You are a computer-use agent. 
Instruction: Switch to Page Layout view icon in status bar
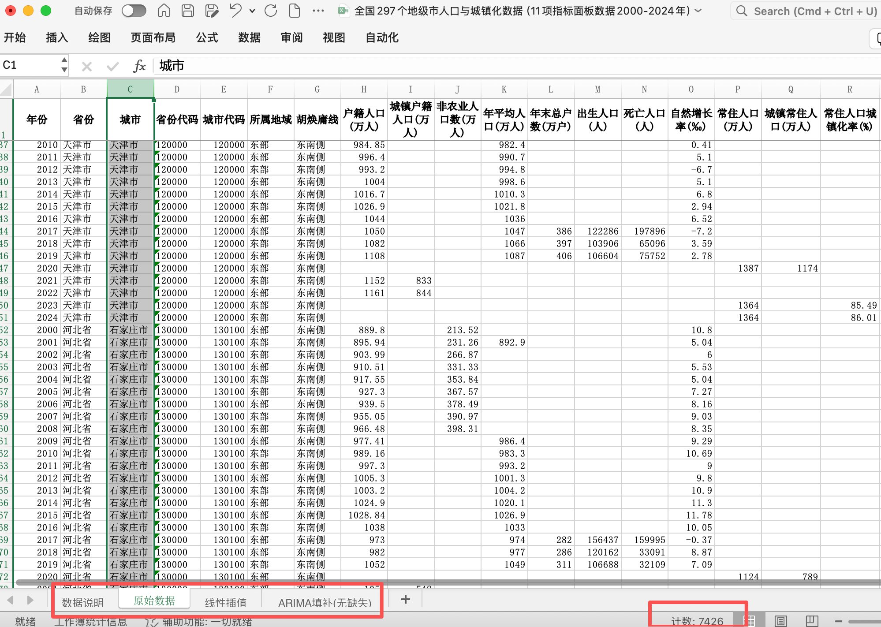(x=780, y=621)
